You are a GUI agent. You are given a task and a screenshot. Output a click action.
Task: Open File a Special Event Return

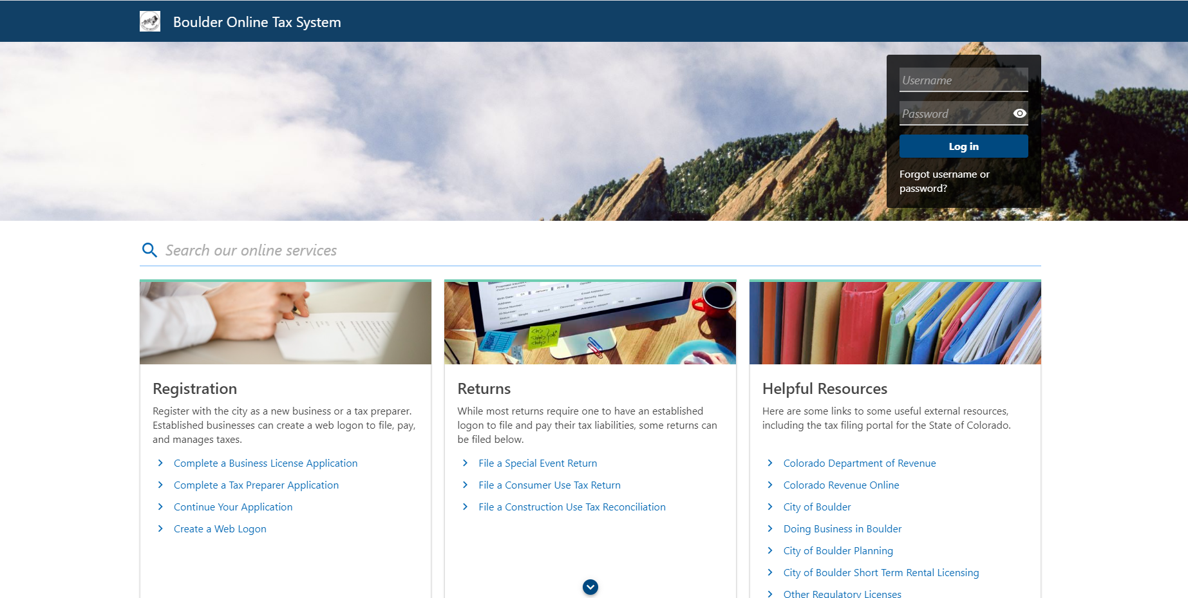(538, 463)
